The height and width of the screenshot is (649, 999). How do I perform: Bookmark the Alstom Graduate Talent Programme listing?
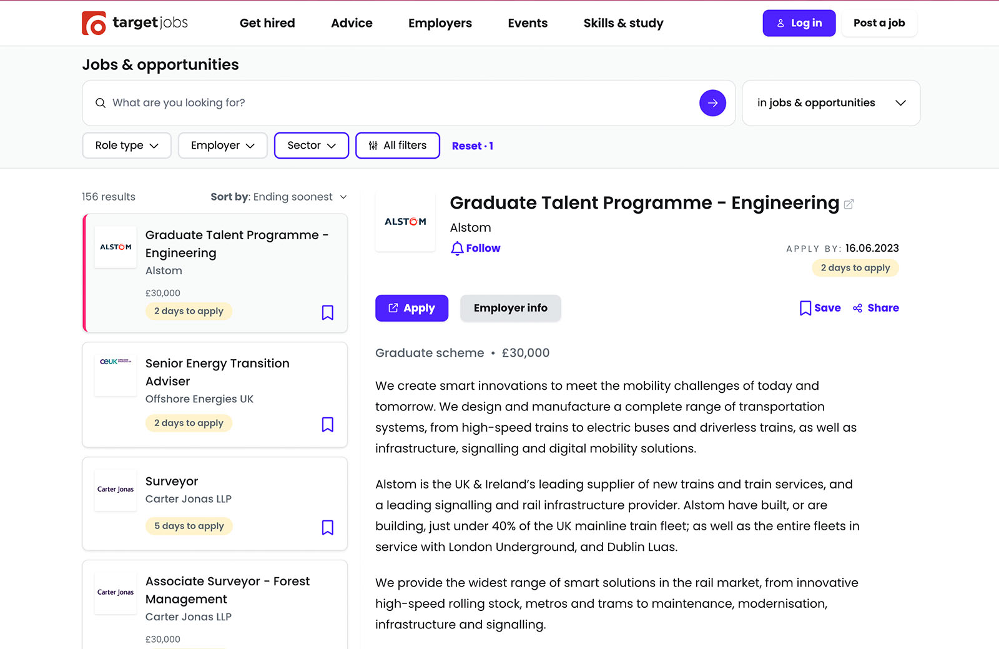pyautogui.click(x=327, y=312)
